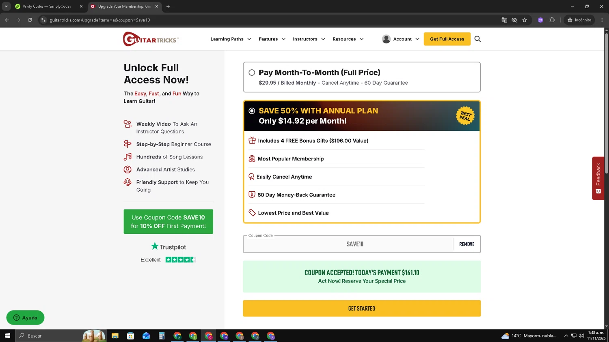Click the Coupon Code input field
This screenshot has width=609, height=342.
point(348,244)
